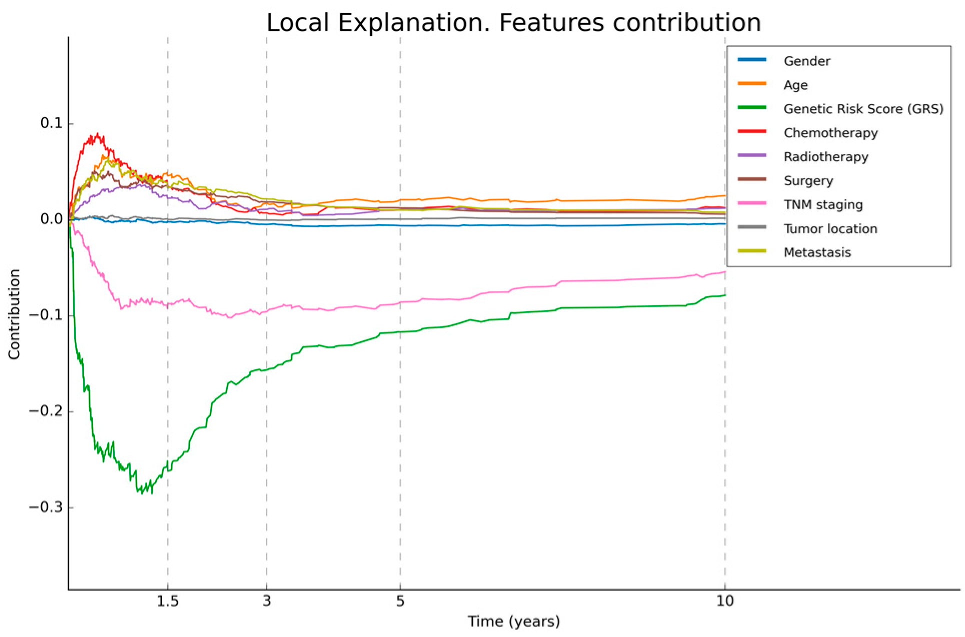Select the Tumor location legend label
Viewport: 965px width, 637px height.
pos(830,229)
